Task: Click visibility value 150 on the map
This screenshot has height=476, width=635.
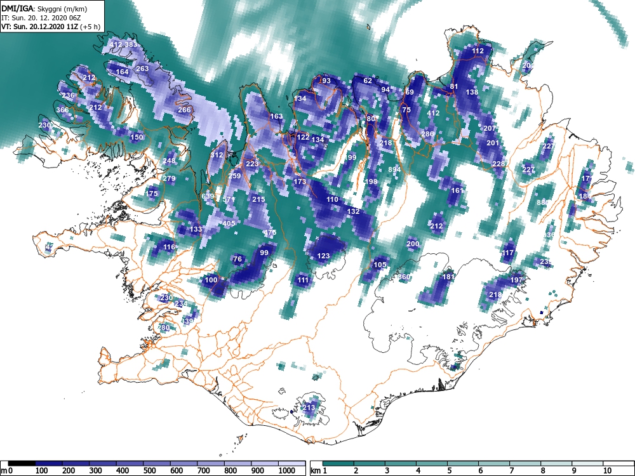Action: [x=137, y=137]
